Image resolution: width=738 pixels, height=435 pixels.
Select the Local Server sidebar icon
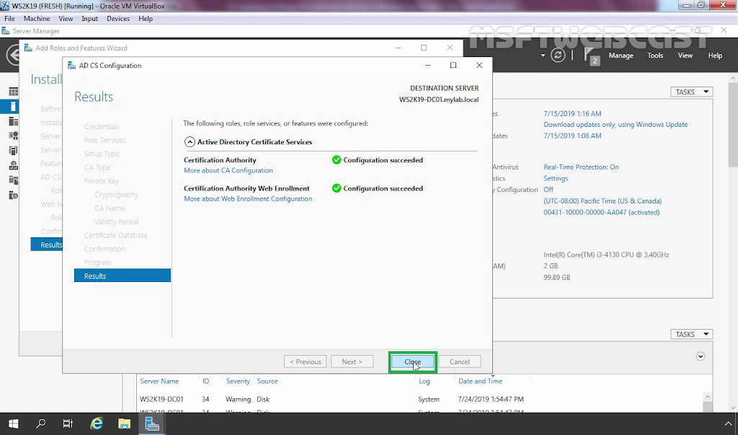click(x=13, y=107)
